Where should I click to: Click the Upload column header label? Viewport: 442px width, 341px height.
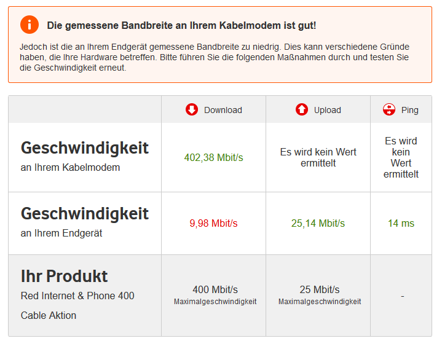327,110
